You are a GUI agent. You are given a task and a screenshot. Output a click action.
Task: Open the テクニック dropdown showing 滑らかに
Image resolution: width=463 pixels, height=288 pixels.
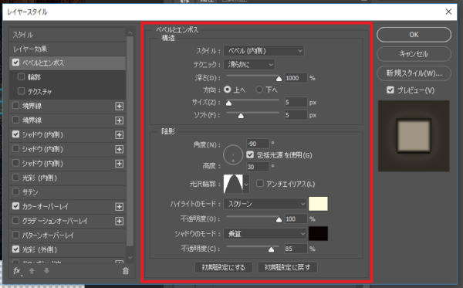pyautogui.click(x=249, y=64)
